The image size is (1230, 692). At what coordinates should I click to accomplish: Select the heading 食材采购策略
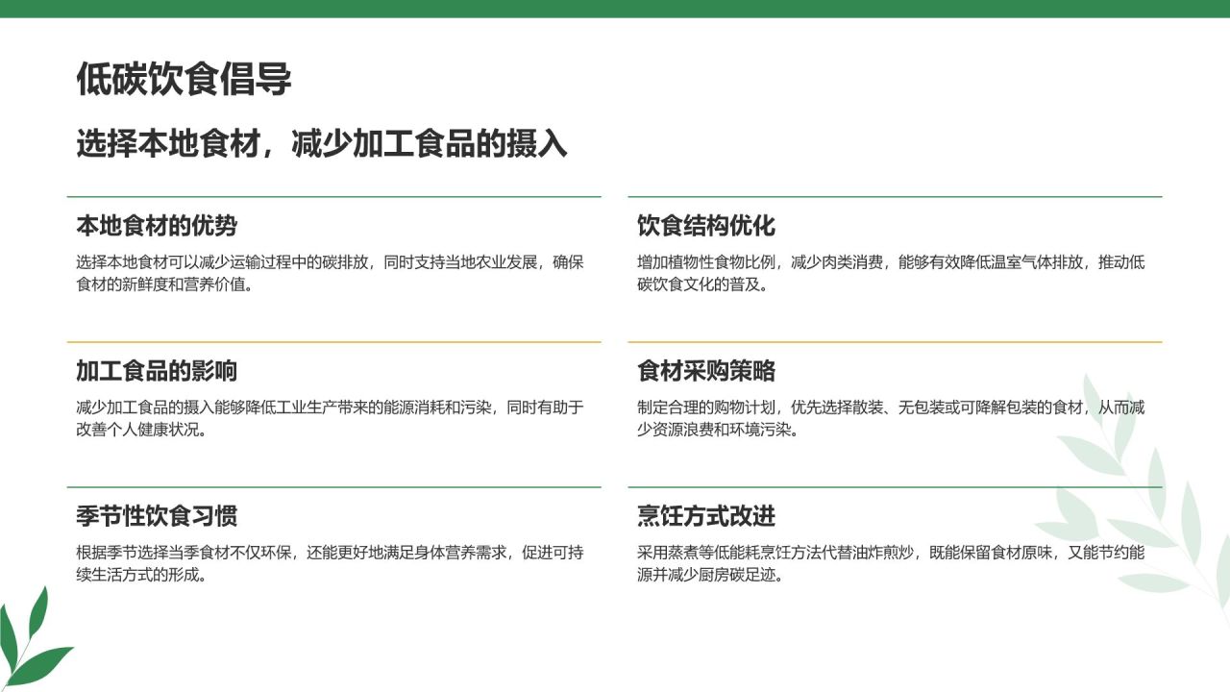pyautogui.click(x=706, y=371)
